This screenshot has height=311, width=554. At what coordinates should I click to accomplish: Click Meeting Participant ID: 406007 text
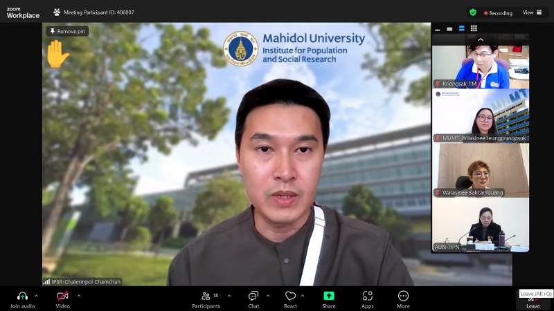[99, 12]
